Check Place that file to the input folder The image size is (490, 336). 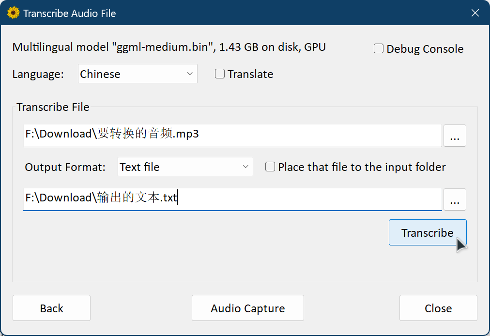[x=270, y=167]
